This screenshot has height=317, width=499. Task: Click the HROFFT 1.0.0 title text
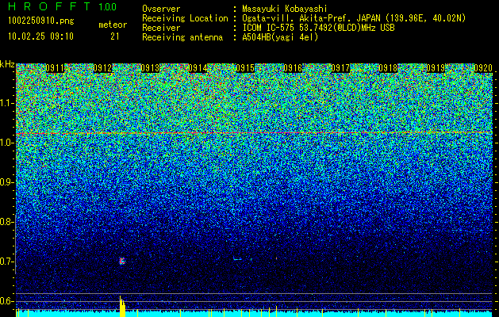pos(62,6)
